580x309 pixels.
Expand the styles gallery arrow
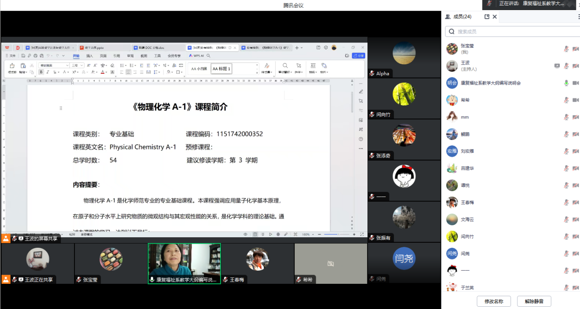tap(257, 72)
